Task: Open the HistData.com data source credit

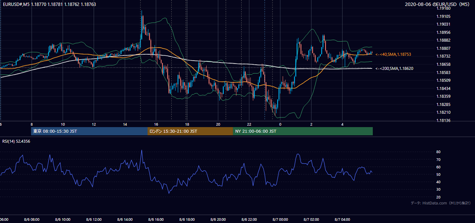Action: (440, 203)
